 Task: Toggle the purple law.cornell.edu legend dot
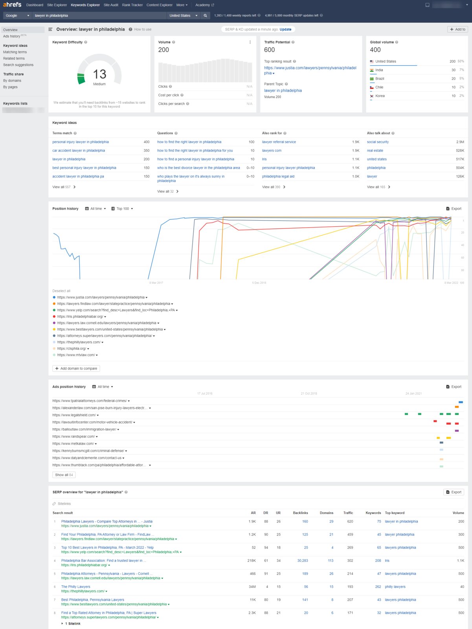54,323
